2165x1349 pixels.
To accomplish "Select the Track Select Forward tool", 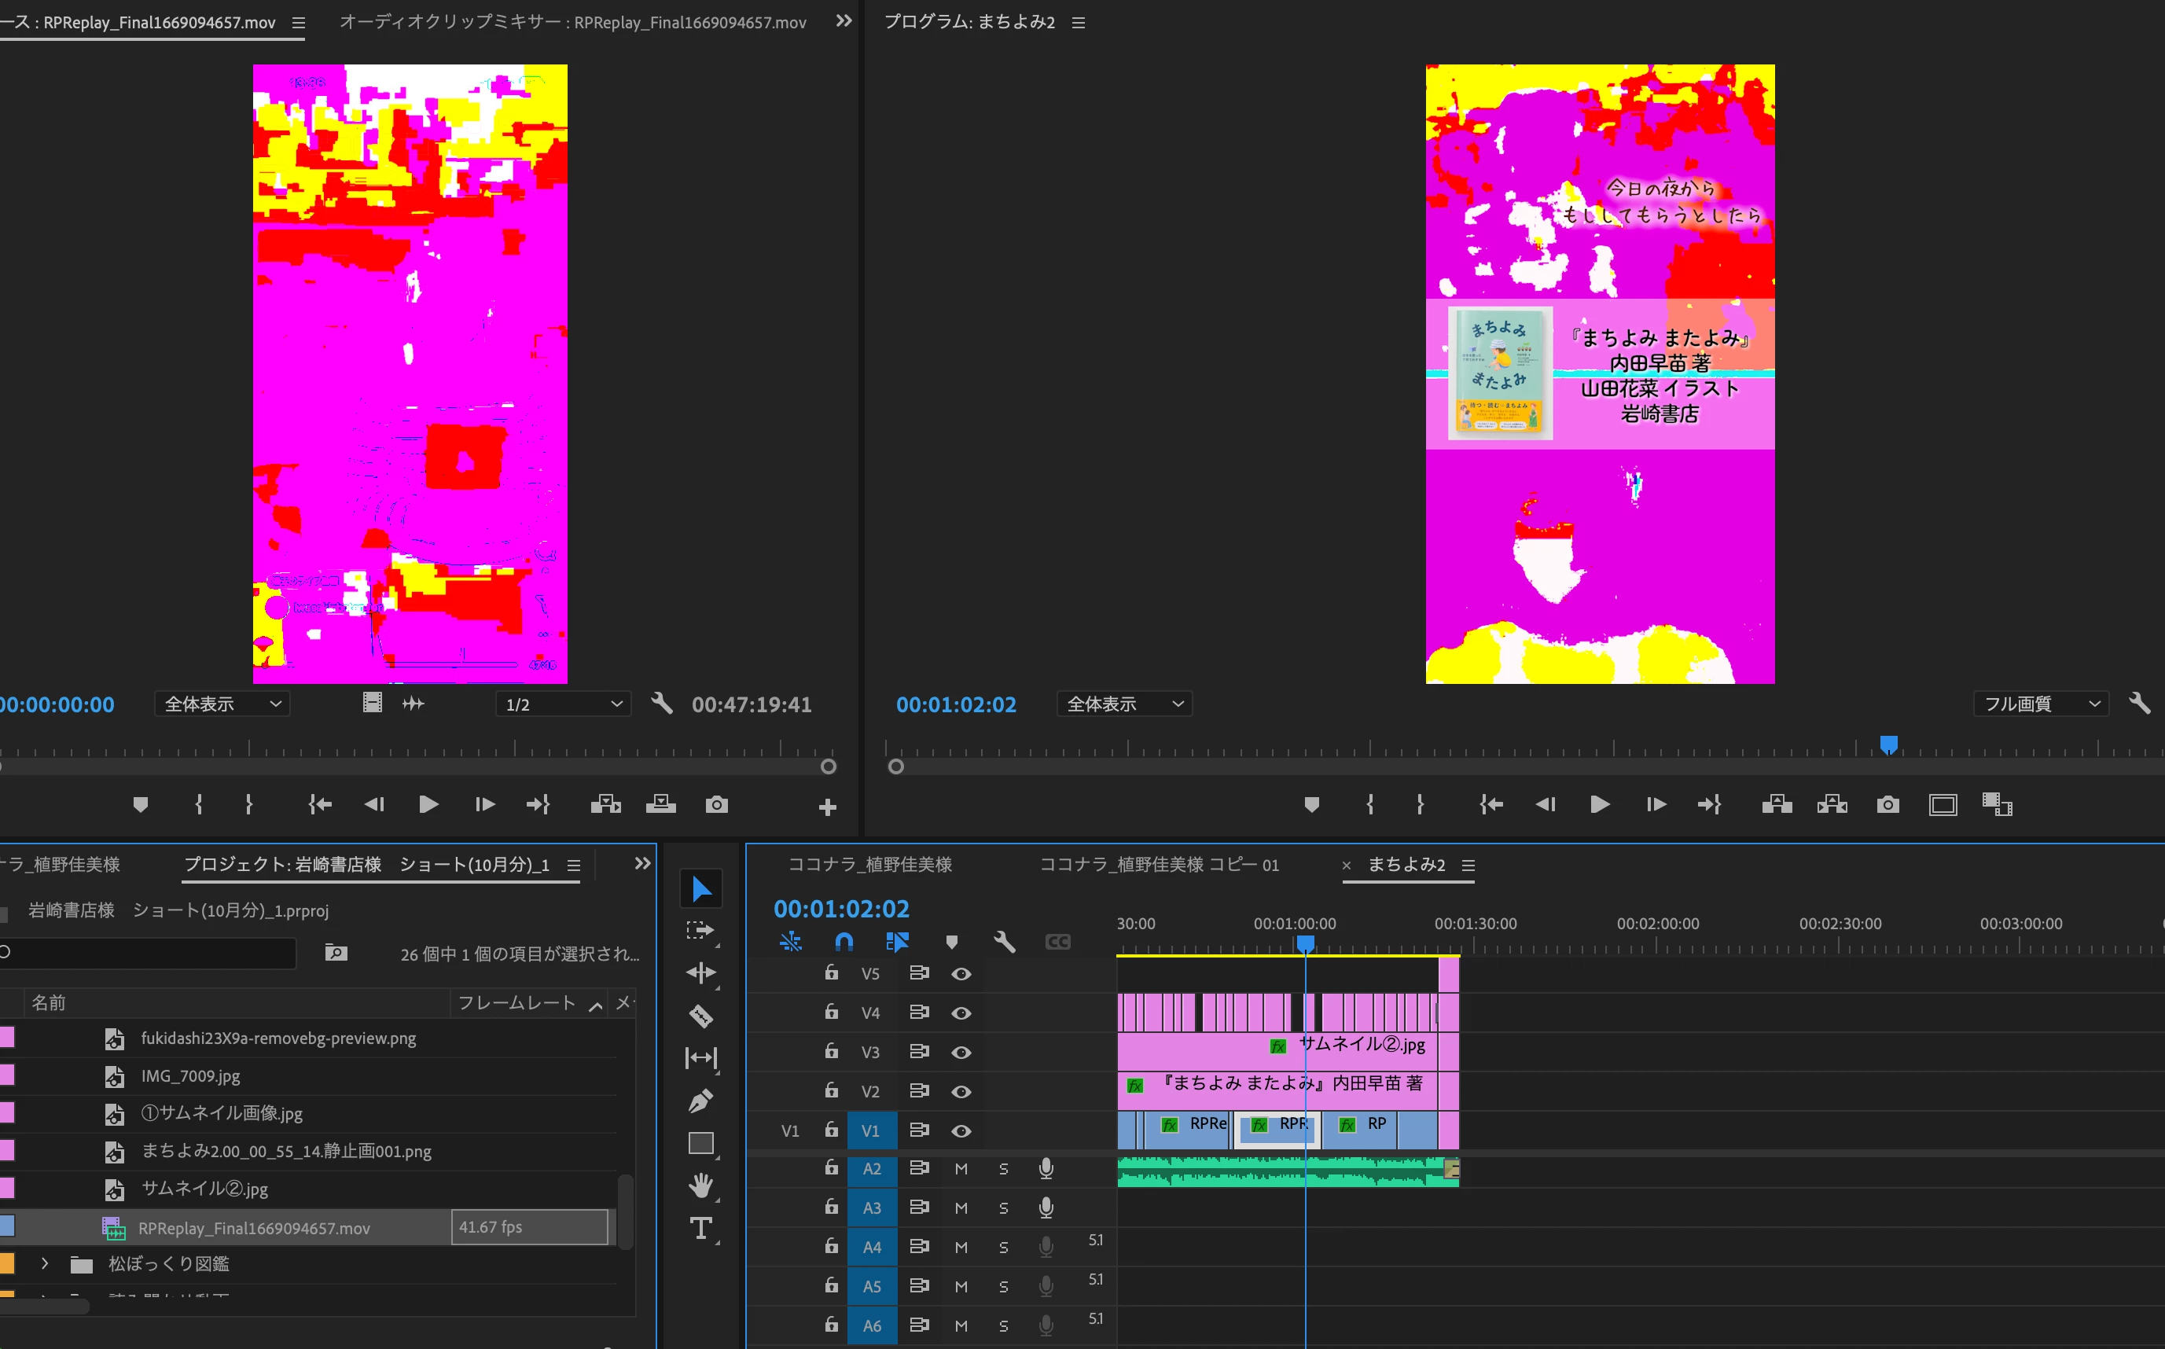I will point(701,931).
